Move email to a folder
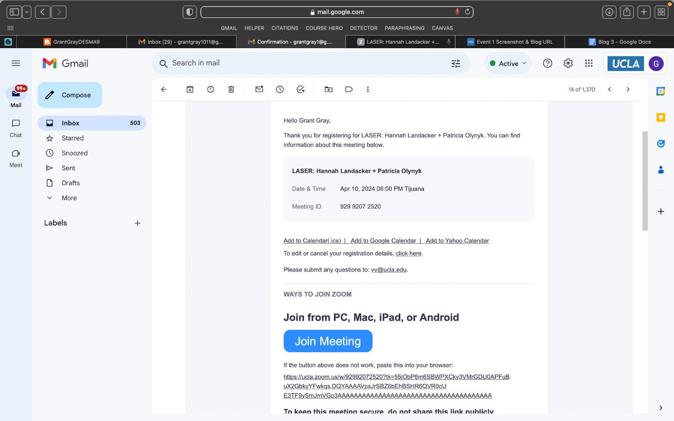 (x=329, y=89)
